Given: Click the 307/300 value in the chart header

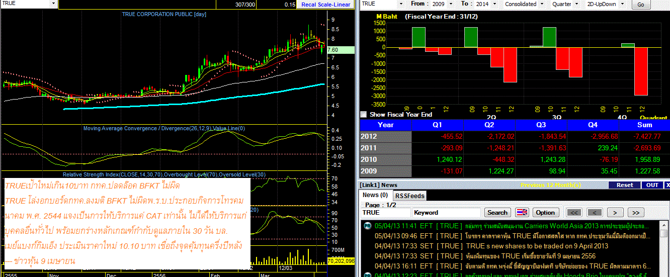Looking at the screenshot, I should [x=245, y=5].
